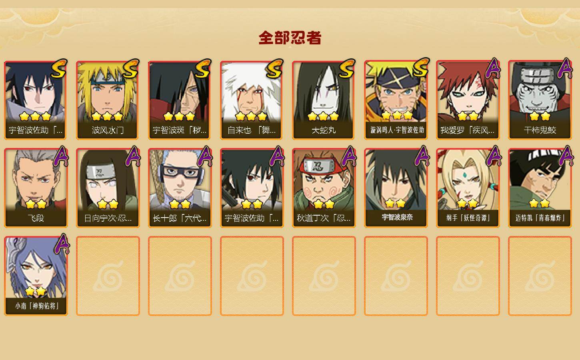Screen dimensions: 580x360
Task: Click the A rank badge on 干柿鬼鲛
Action: point(564,68)
